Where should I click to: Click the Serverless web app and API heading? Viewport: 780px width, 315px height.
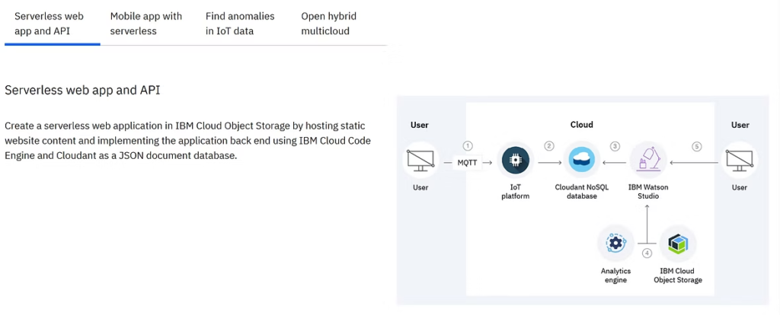pyautogui.click(x=82, y=91)
